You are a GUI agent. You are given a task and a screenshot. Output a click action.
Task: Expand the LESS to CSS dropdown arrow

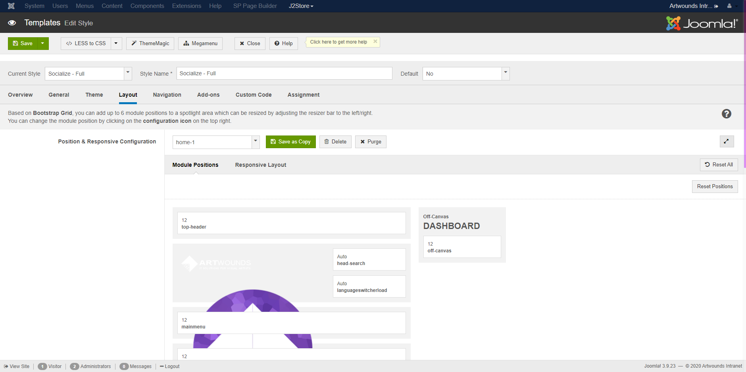coord(116,44)
